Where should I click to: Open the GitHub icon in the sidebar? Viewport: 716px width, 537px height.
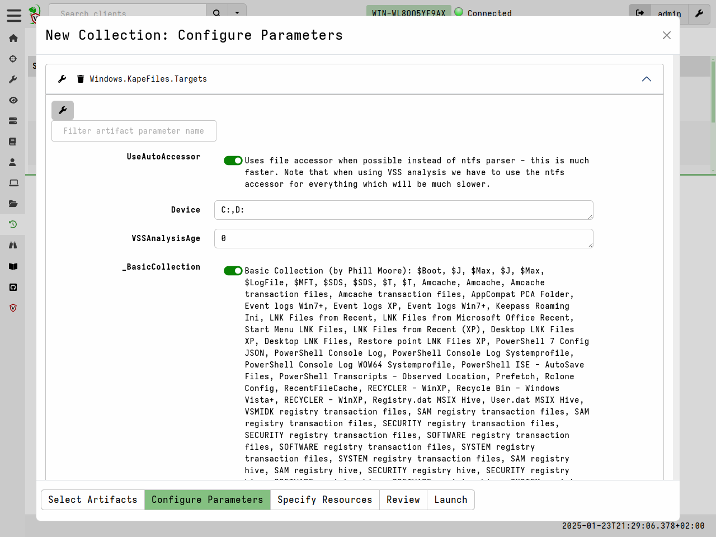(x=13, y=287)
